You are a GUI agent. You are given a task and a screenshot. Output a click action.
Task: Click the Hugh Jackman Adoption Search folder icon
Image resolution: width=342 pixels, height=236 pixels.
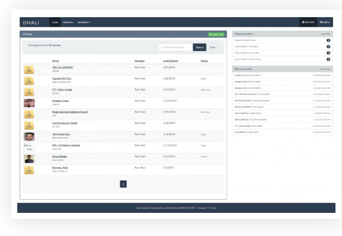coord(29,114)
